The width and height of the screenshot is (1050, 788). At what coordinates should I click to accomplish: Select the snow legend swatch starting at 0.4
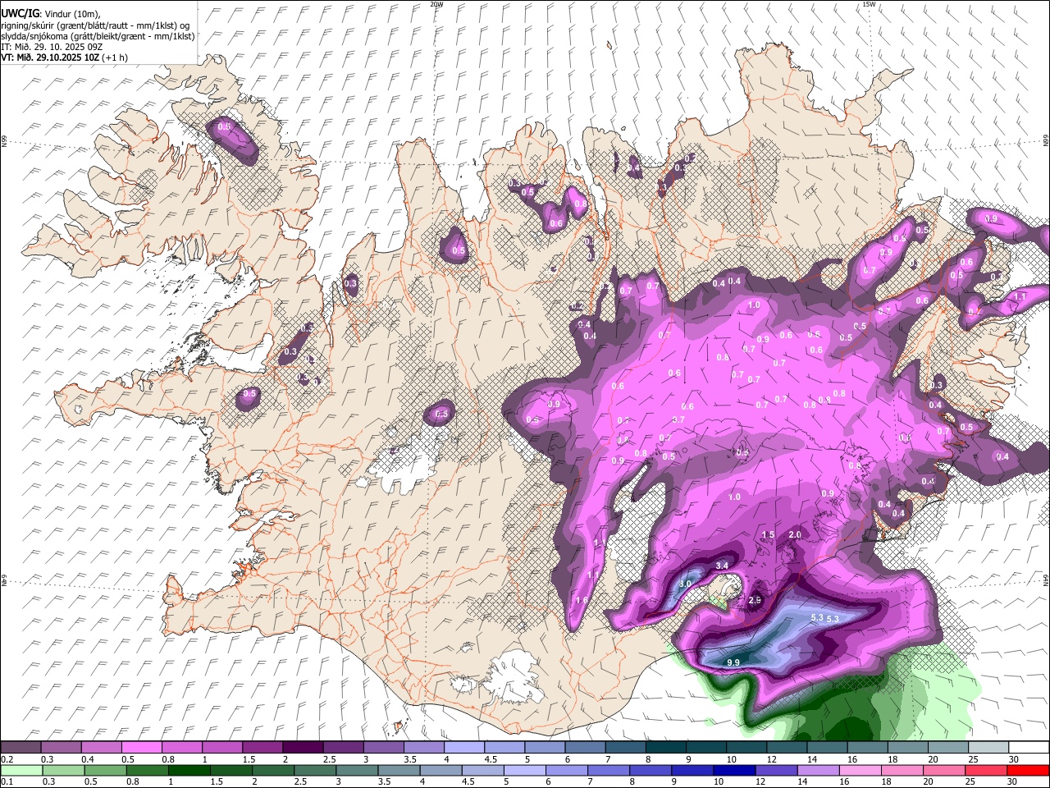coord(102,748)
